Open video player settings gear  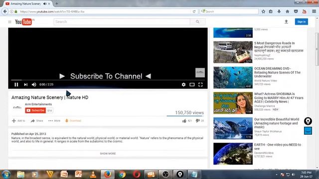tap(183, 85)
